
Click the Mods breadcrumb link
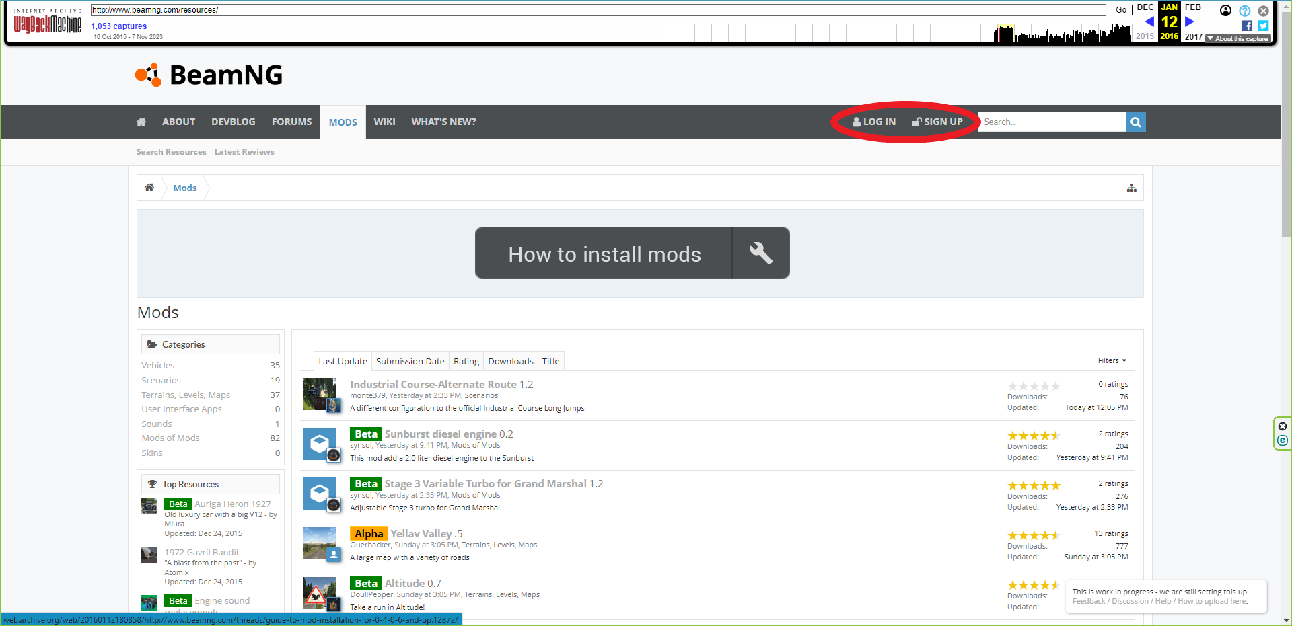[x=185, y=188]
